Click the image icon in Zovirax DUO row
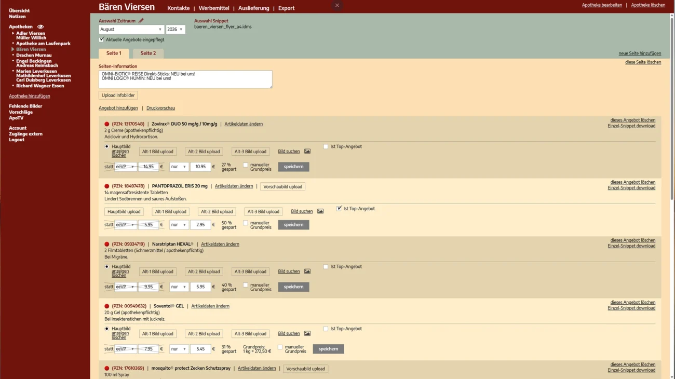 pyautogui.click(x=307, y=152)
